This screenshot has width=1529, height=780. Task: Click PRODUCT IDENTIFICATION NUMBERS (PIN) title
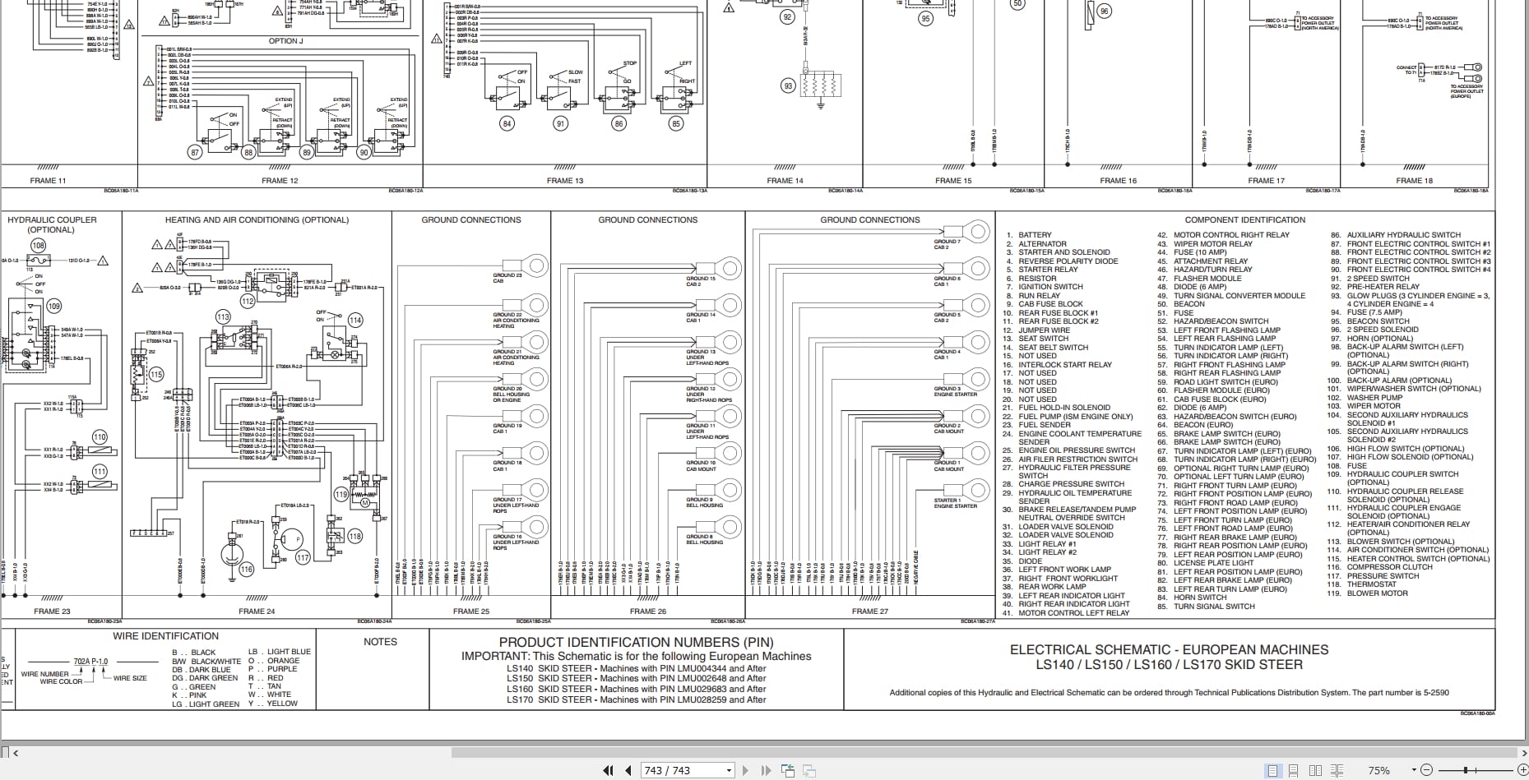tap(636, 643)
